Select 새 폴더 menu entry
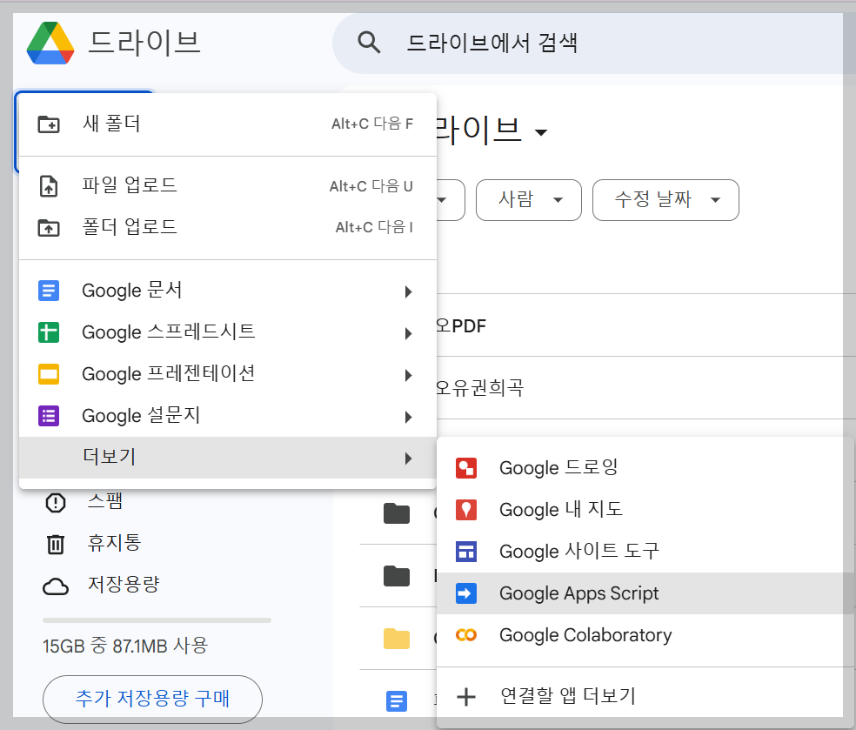856x730 pixels. tap(228, 124)
